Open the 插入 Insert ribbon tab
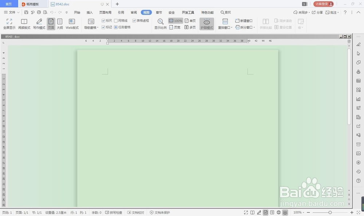 point(90,12)
